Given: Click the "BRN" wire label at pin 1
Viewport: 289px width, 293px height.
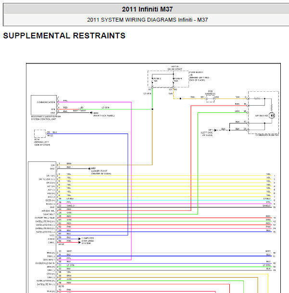Looking at the screenshot, I should (x=69, y=163).
